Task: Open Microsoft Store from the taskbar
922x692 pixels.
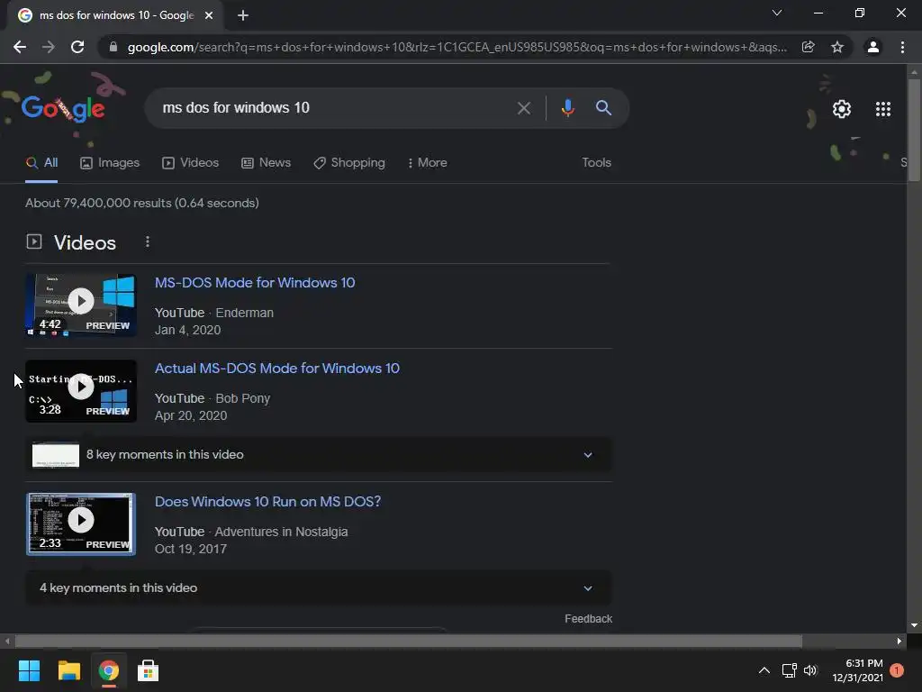Action: point(149,670)
